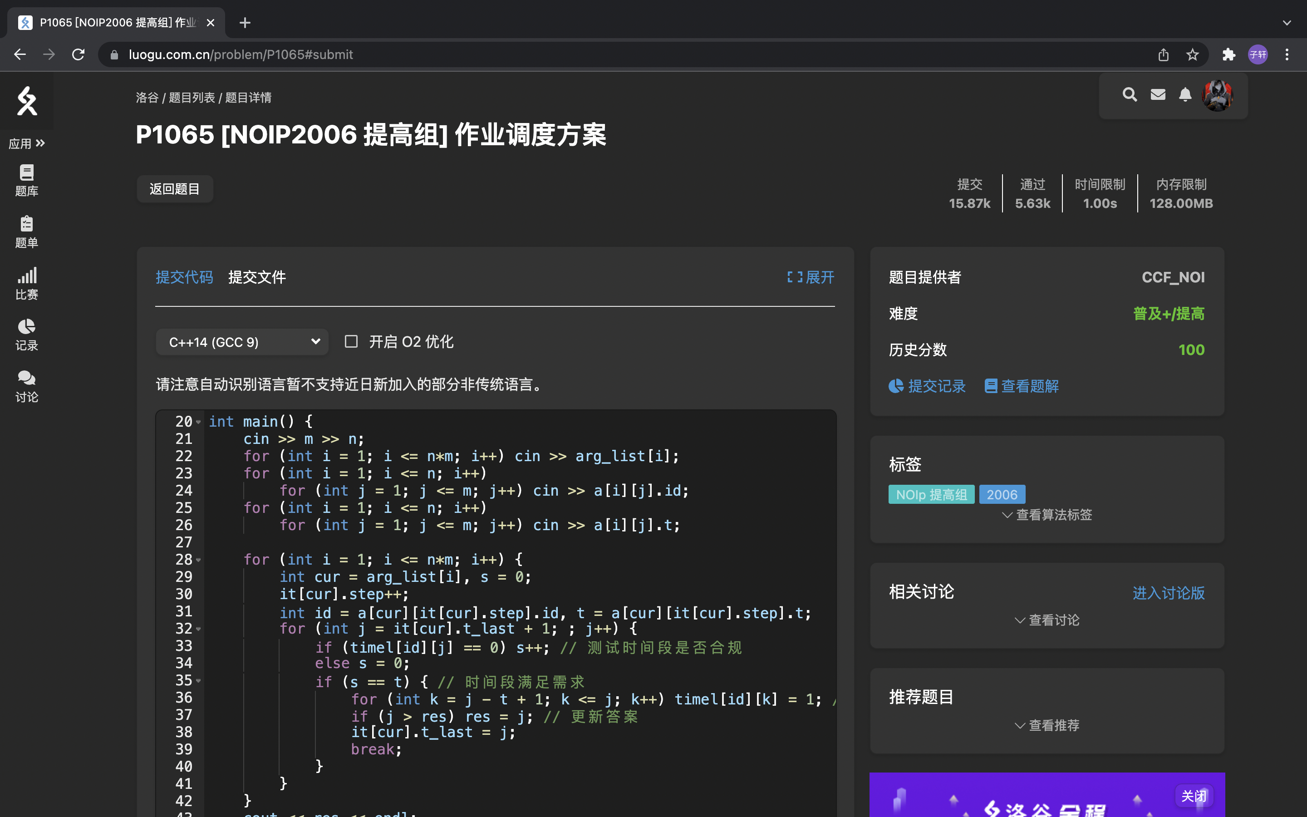Select the 提交代码 tab
1307x817 pixels.
(184, 277)
